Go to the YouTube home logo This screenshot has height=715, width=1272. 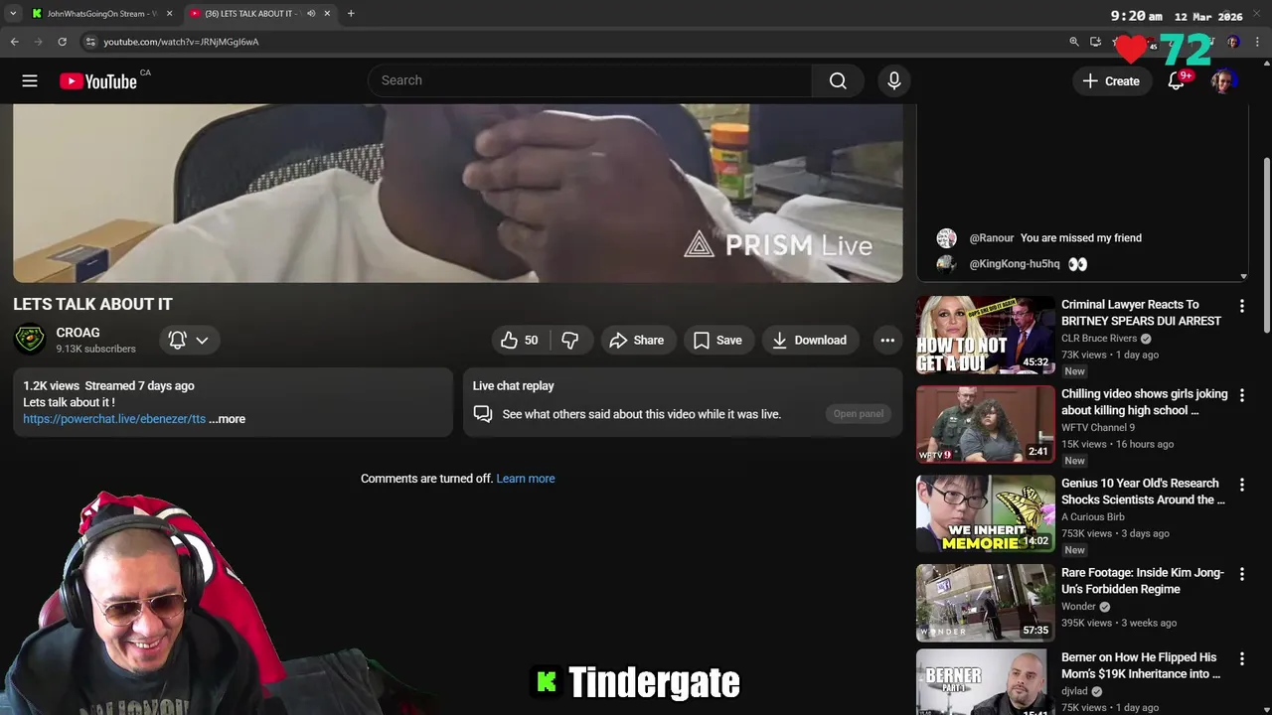coord(97,81)
